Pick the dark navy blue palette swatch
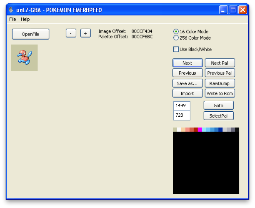The image size is (255, 208). point(220,130)
